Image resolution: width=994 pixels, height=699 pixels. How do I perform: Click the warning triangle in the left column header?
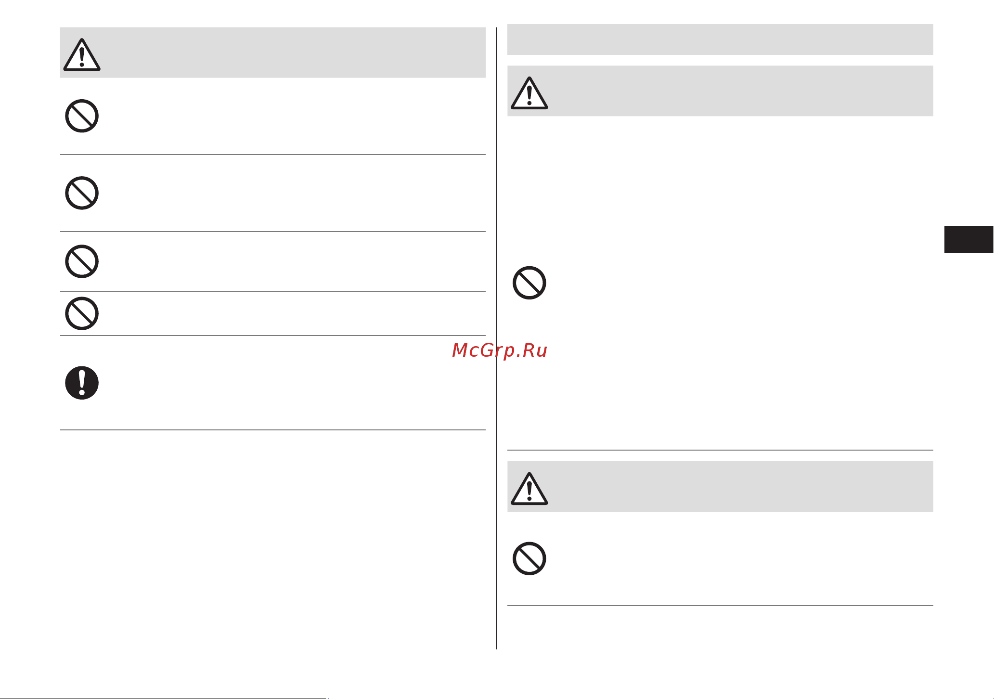[x=82, y=55]
